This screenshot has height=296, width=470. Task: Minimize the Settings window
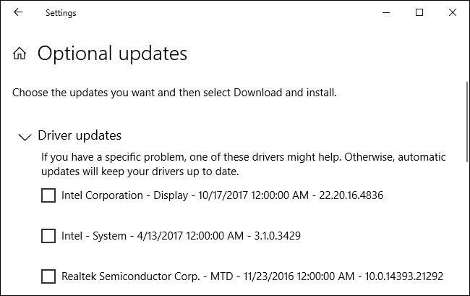385,12
